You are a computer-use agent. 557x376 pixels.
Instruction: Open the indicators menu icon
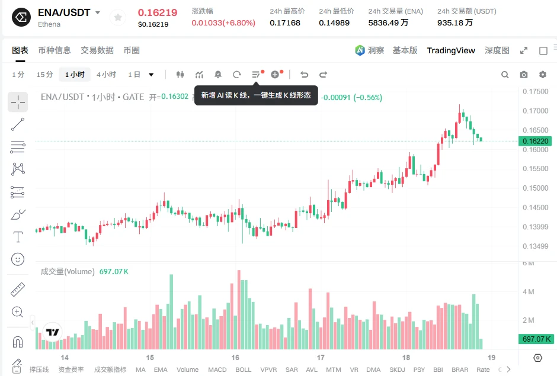199,75
